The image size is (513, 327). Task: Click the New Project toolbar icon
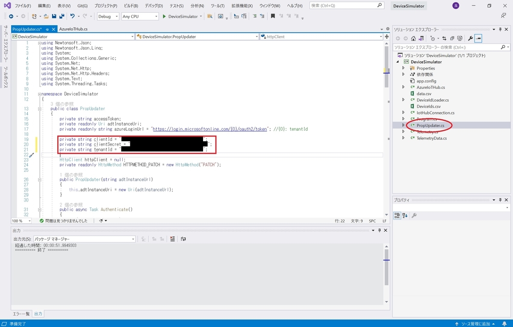(34, 16)
